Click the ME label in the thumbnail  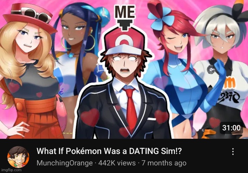click(x=125, y=11)
